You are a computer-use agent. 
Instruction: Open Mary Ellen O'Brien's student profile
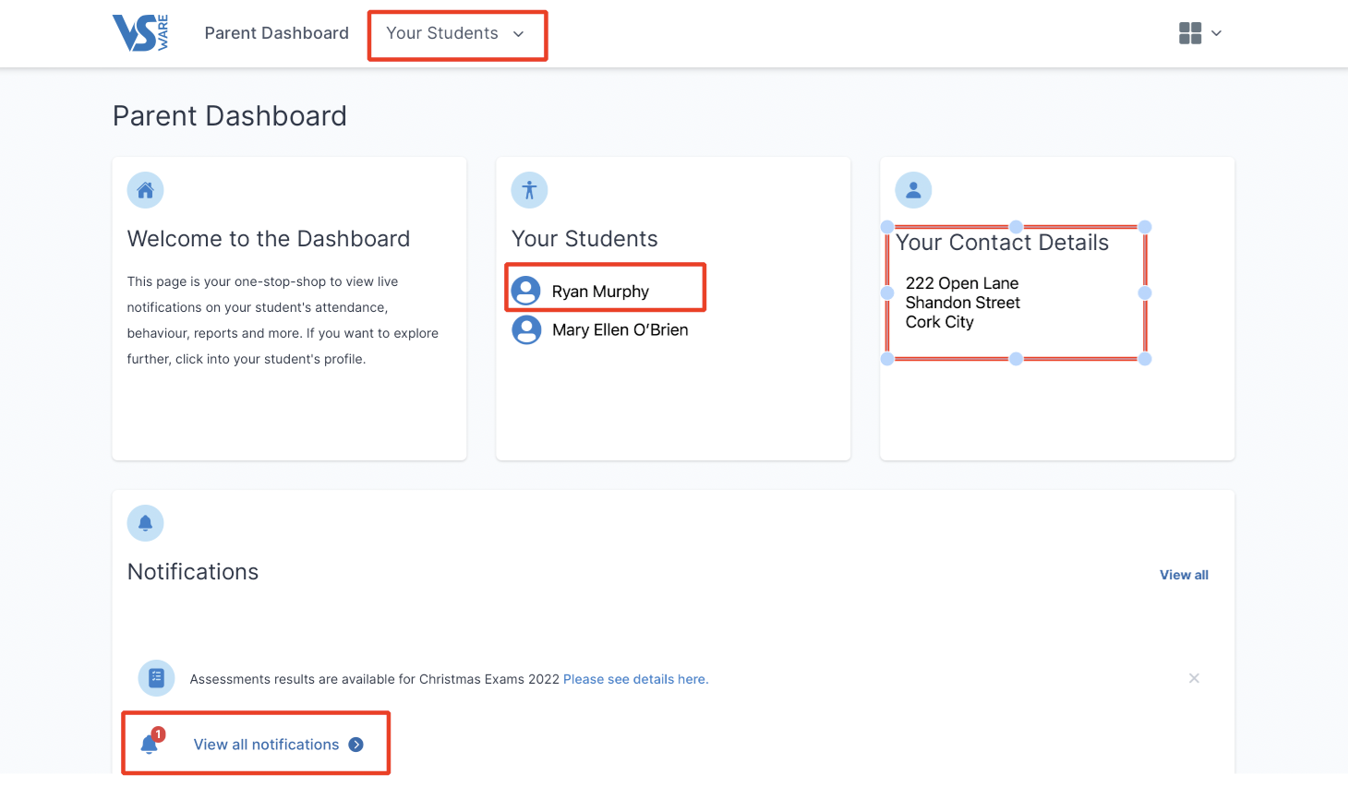tap(620, 330)
